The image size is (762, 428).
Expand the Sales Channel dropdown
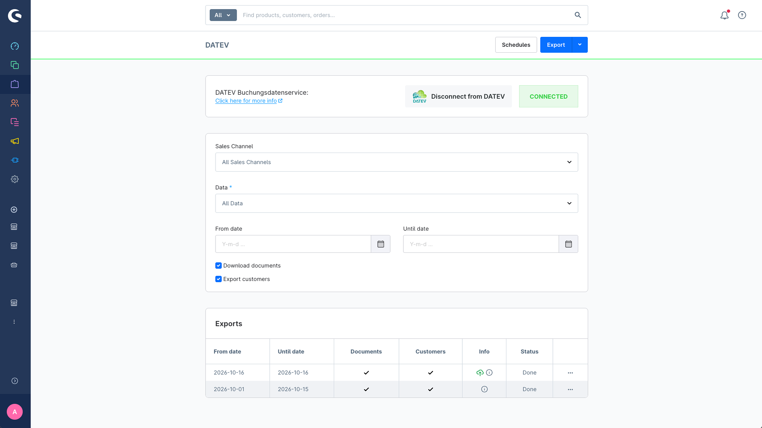[396, 162]
